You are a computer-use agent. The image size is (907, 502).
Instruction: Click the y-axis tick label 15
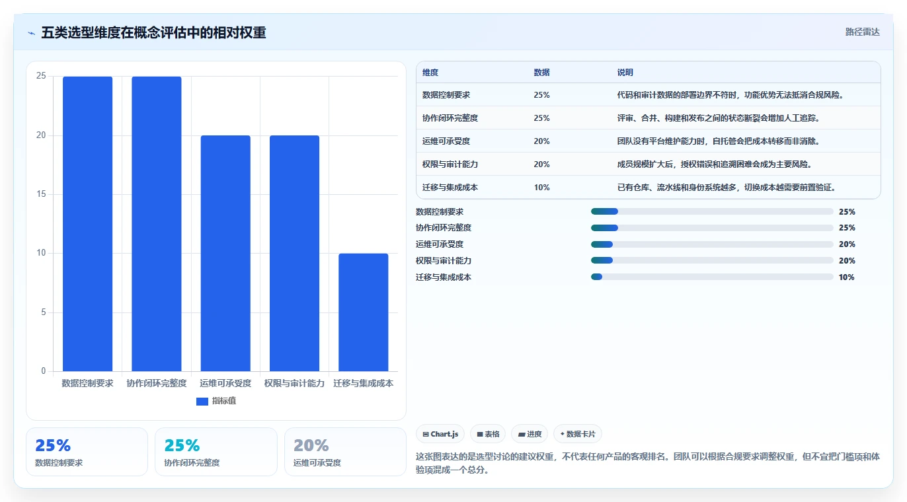(41, 194)
